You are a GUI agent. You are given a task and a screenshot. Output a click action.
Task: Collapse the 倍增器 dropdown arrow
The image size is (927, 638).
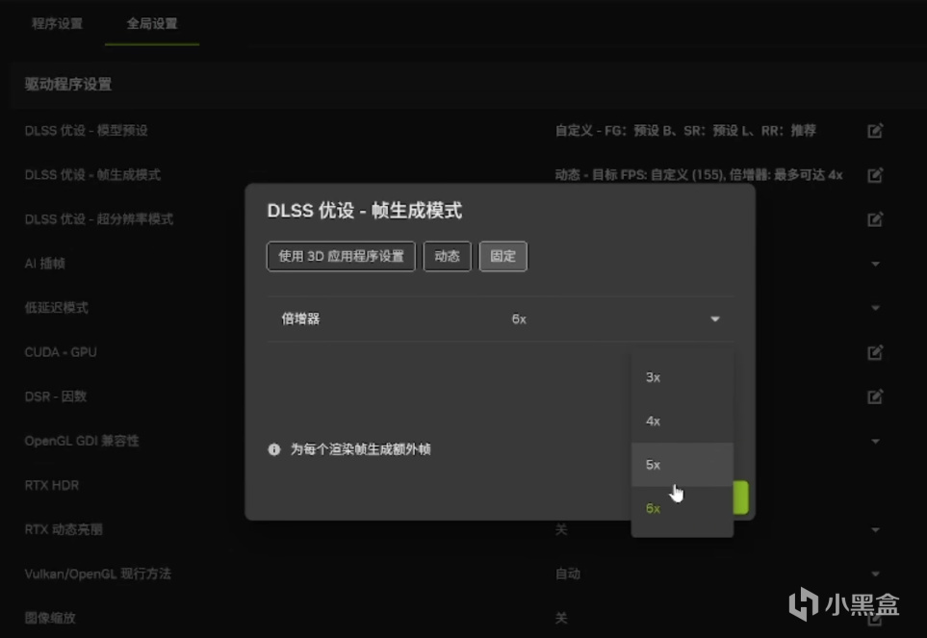click(x=715, y=319)
